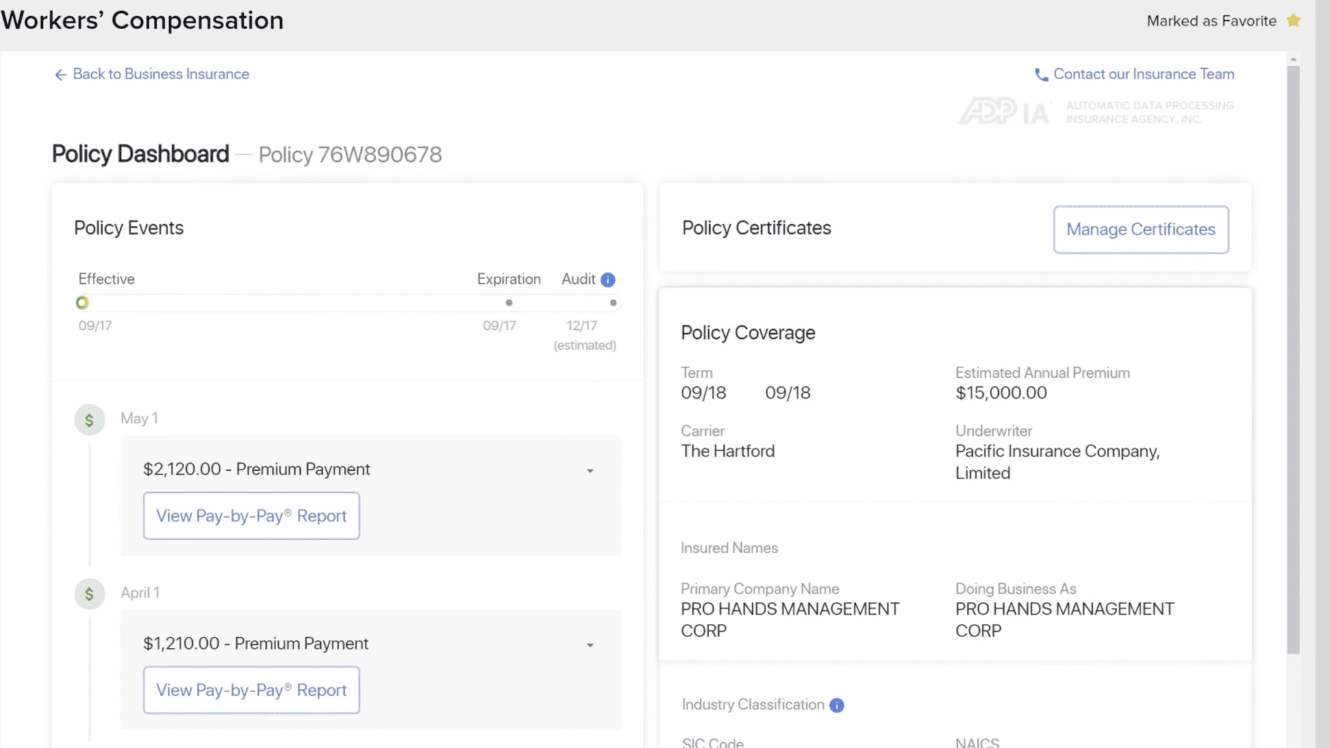Click the dollar icon beside the May 1 event
Image resolution: width=1330 pixels, height=748 pixels.
pyautogui.click(x=90, y=419)
